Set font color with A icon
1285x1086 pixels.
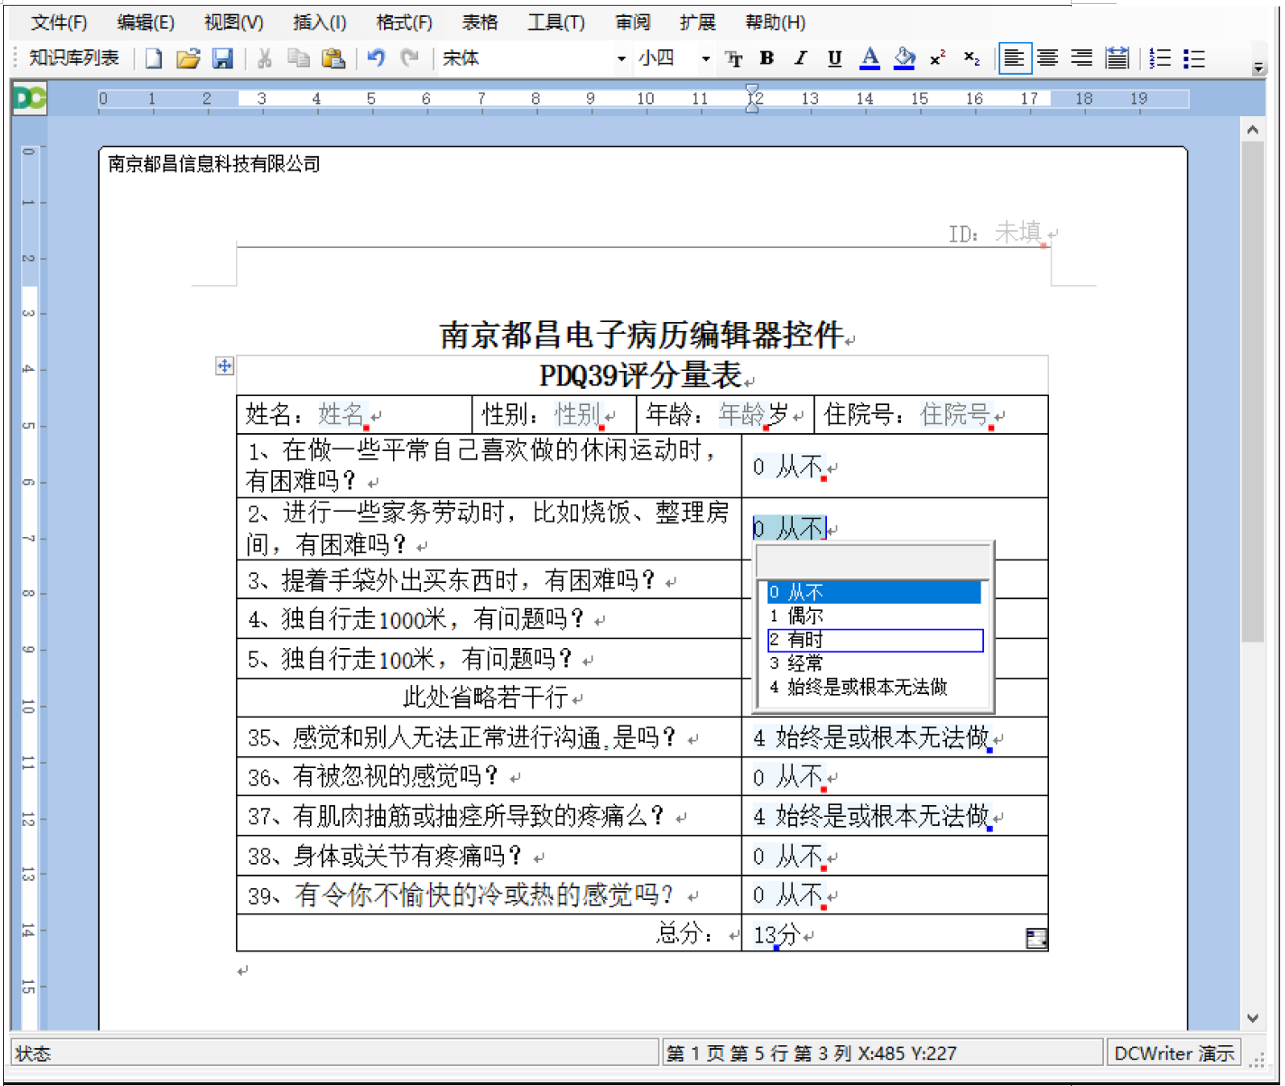(870, 59)
